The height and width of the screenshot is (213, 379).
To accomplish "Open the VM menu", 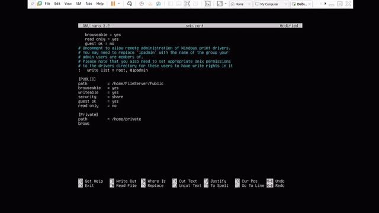I will 79,4.
